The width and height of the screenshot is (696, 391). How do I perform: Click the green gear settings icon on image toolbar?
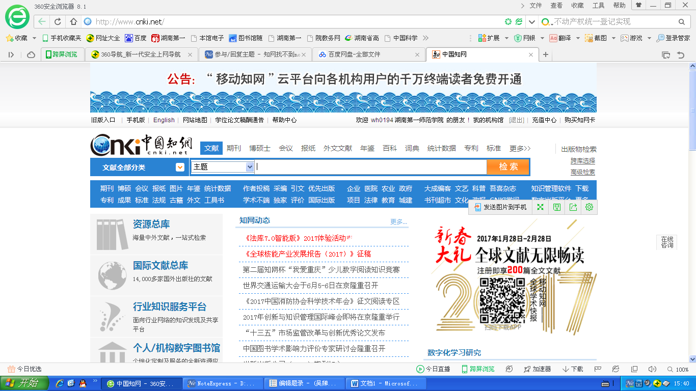(590, 207)
